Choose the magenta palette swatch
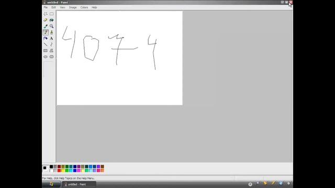The image size is (335, 188). [79, 171]
